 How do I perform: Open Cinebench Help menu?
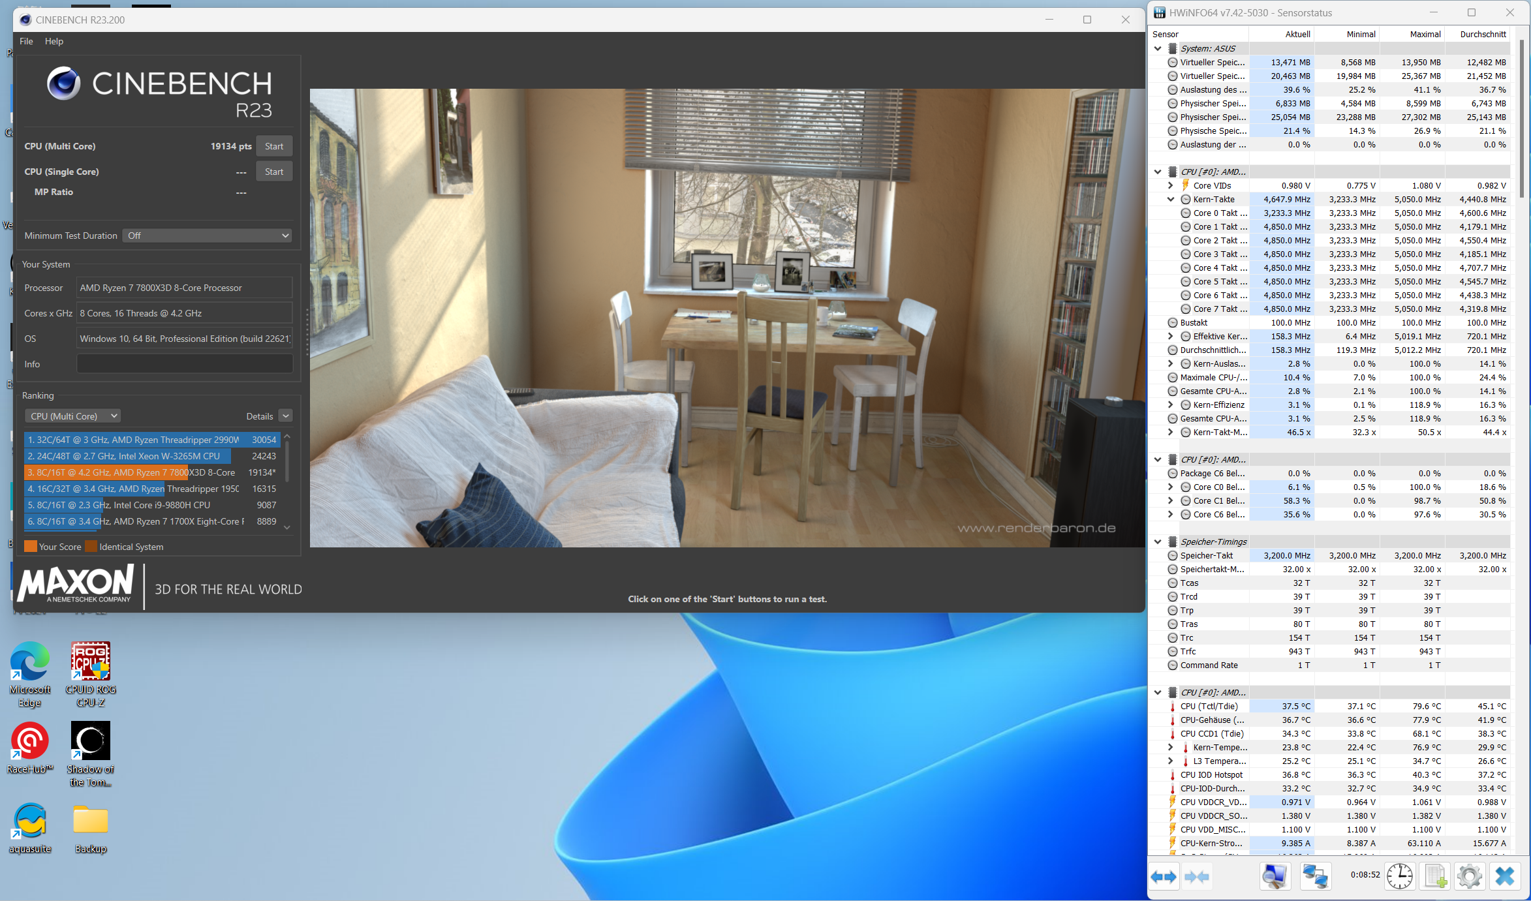point(54,41)
